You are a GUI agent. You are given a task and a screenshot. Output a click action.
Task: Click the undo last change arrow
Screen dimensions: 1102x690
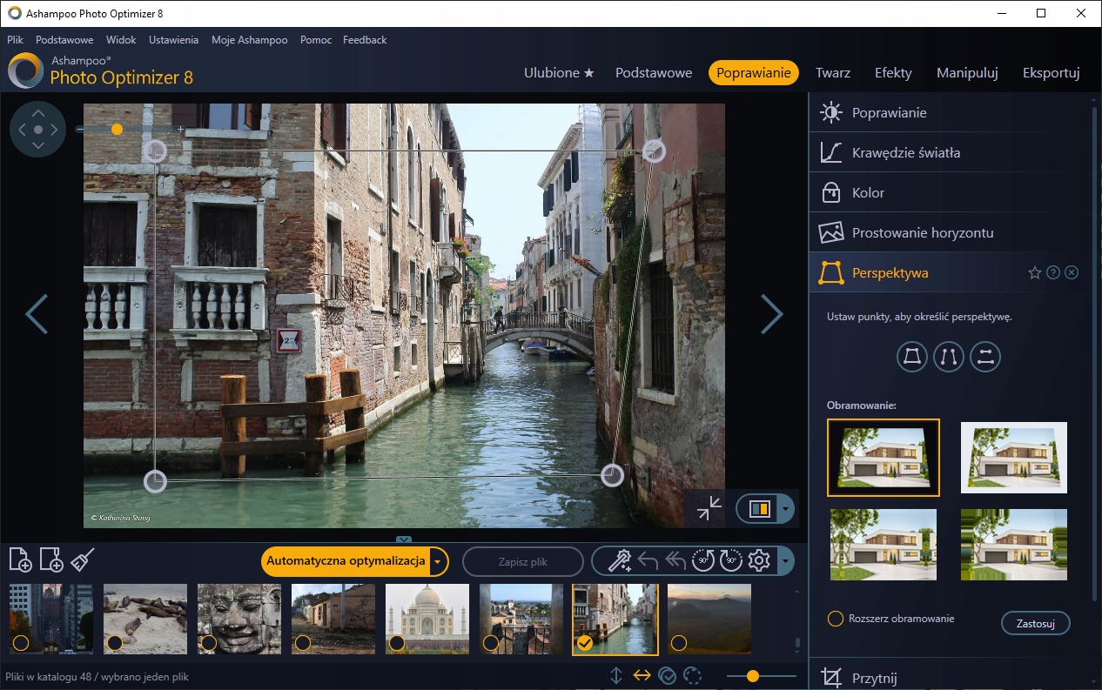tap(648, 560)
